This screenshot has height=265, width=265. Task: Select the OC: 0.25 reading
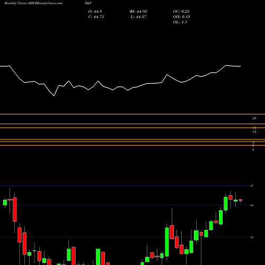(x=181, y=12)
